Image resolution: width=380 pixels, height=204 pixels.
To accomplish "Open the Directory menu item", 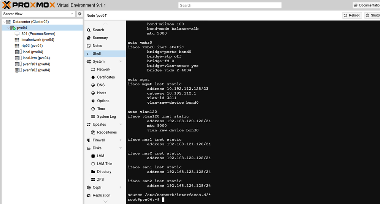I will click(x=105, y=172).
